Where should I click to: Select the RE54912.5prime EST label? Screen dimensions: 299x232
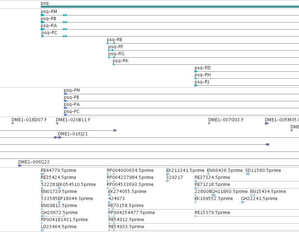126,220
